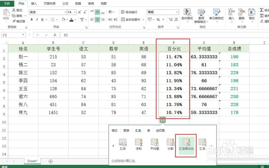The height and width of the screenshot is (168, 269).
Task: Click the Cut (剪切) scissors button
Action: click(17, 10)
